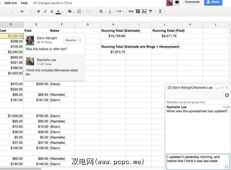Open the fill color bucket tool

click(70, 11)
